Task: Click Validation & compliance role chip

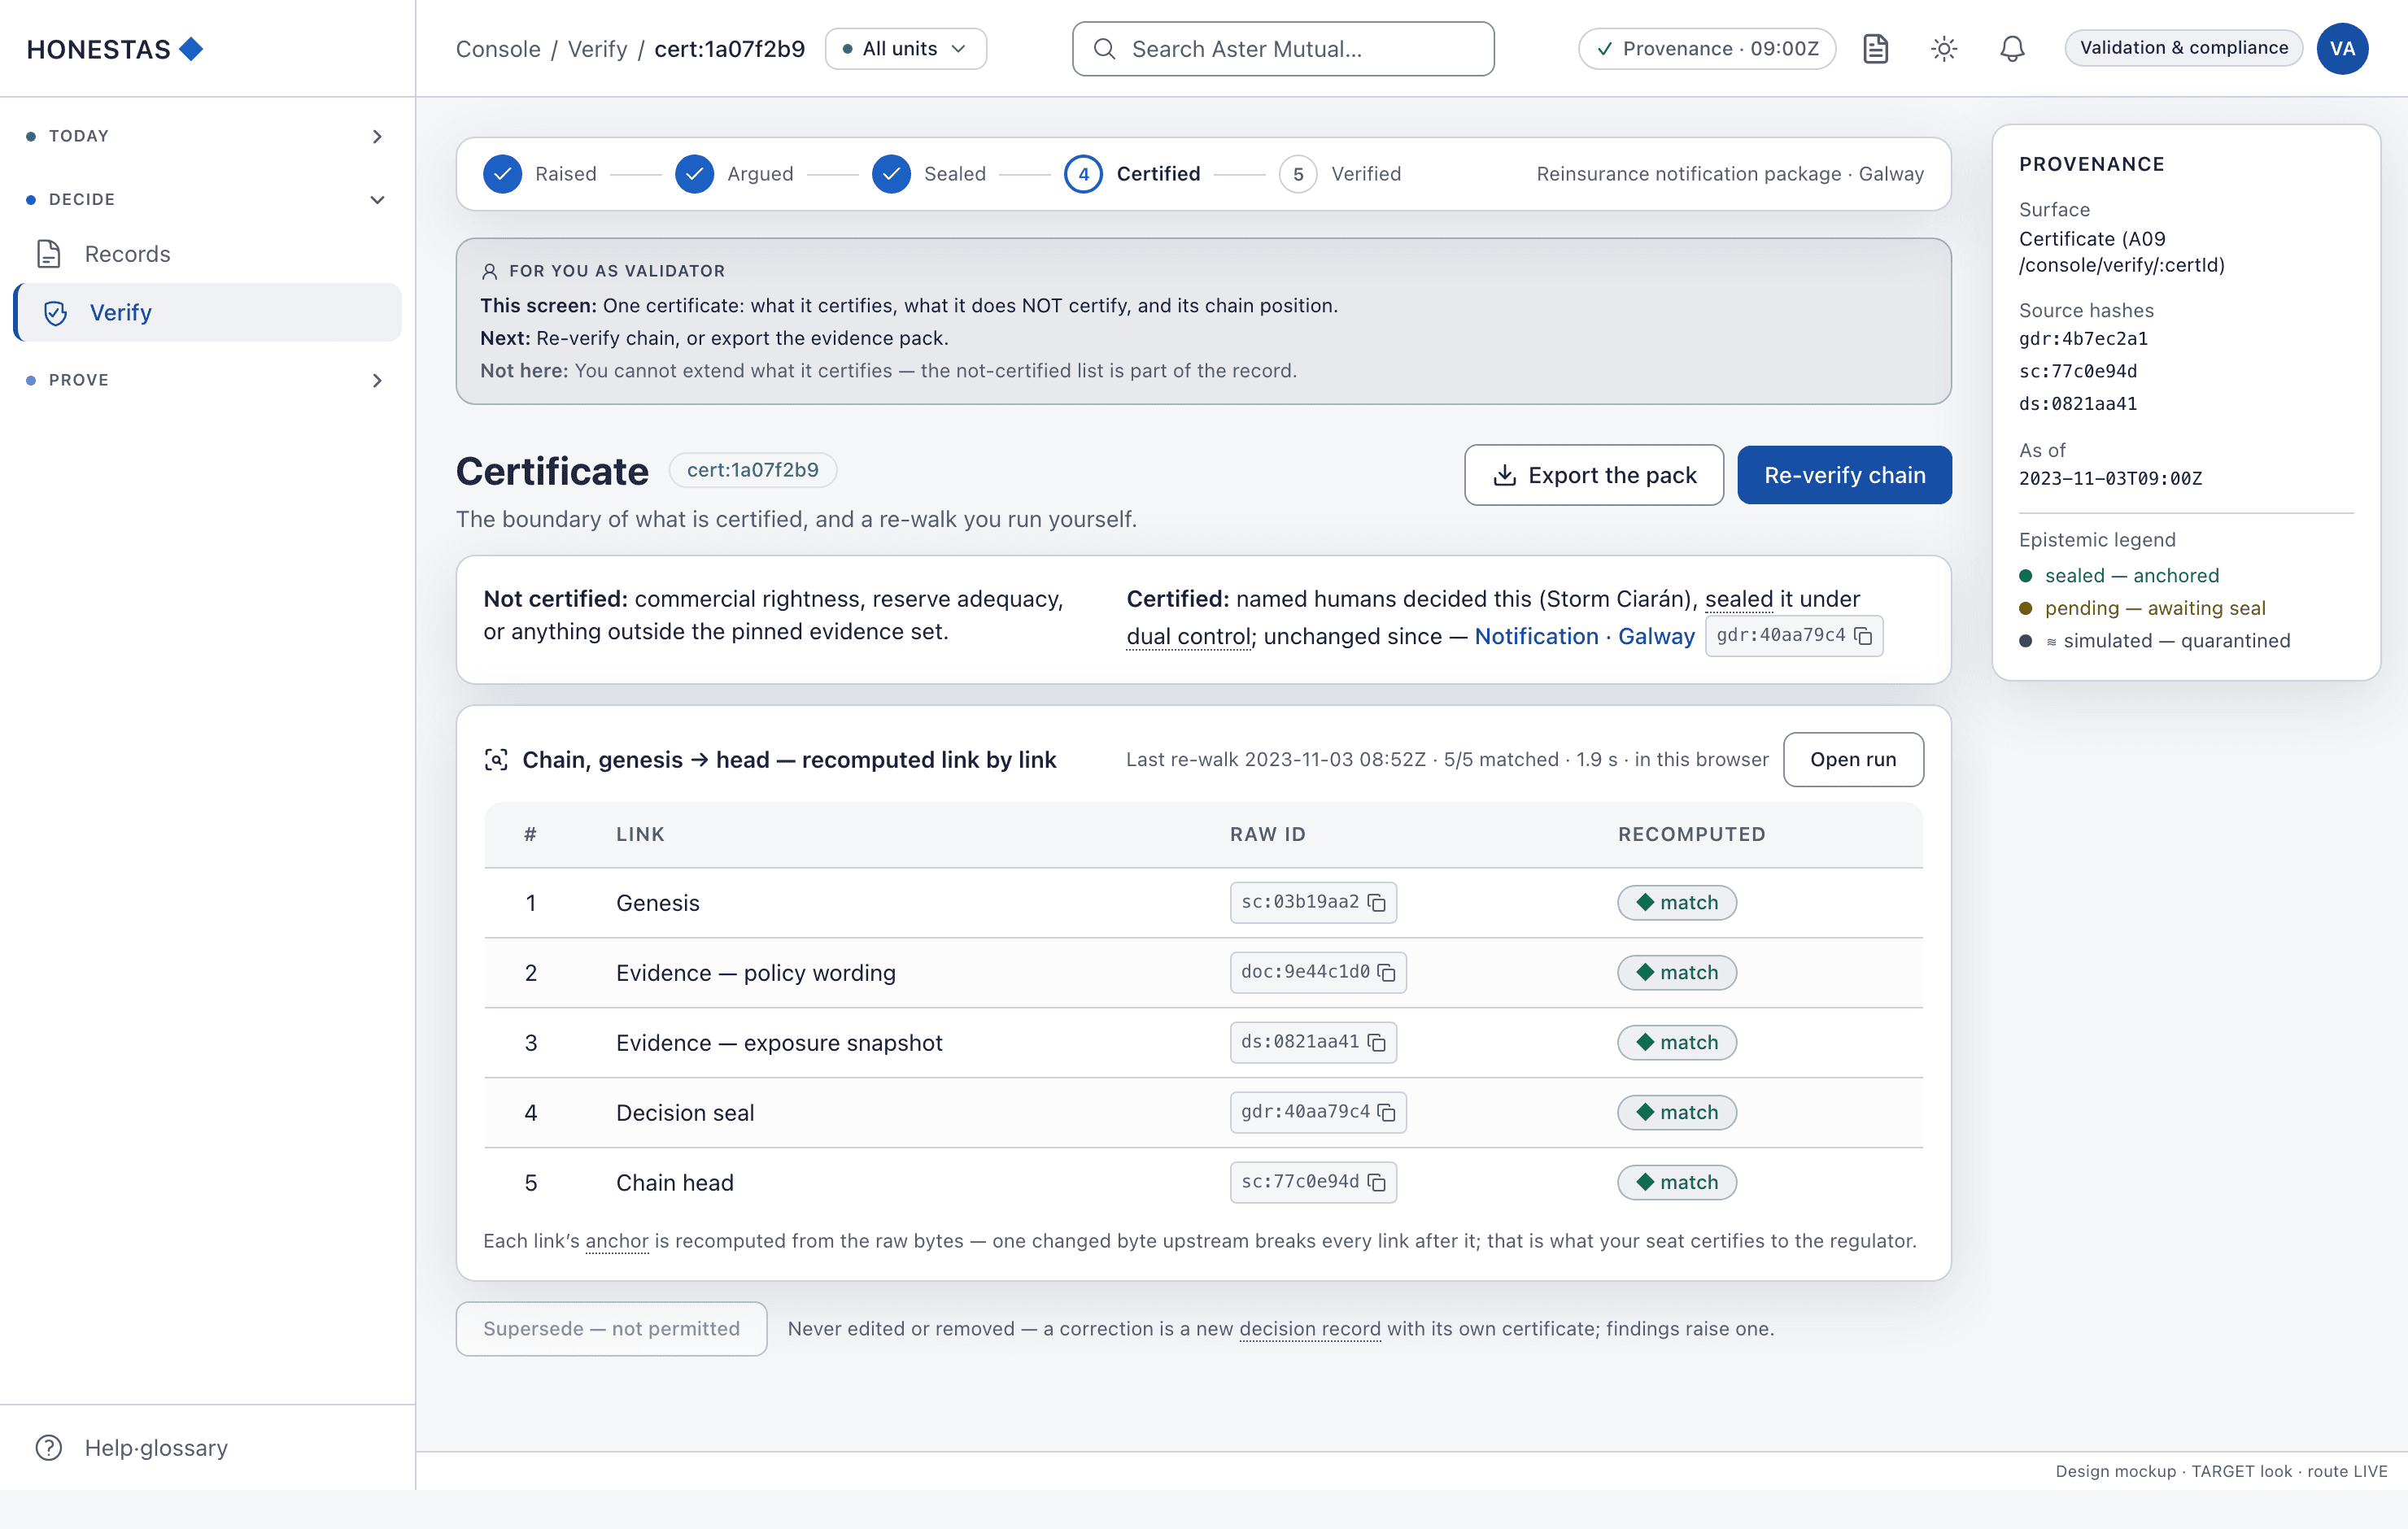Action: (2183, 48)
